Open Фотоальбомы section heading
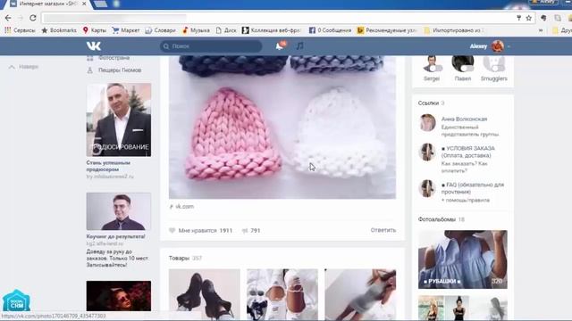572x321 pixels. [x=437, y=219]
